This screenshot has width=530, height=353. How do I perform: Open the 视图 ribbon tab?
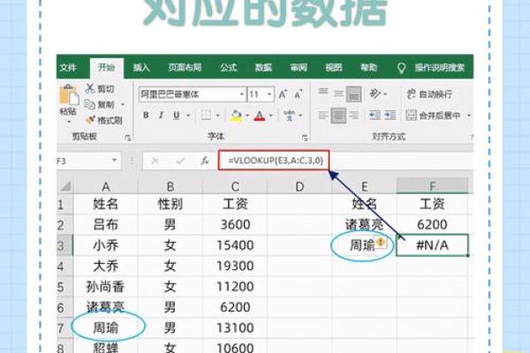(334, 68)
